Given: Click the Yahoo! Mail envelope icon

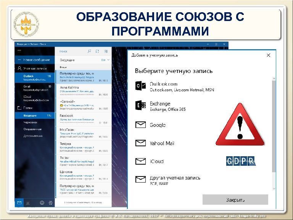Looking at the screenshot, I should point(140,143).
